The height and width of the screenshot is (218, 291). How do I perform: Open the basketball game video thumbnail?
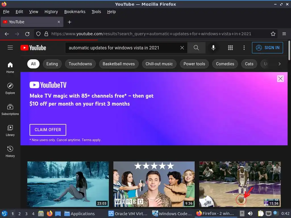tap(240, 184)
